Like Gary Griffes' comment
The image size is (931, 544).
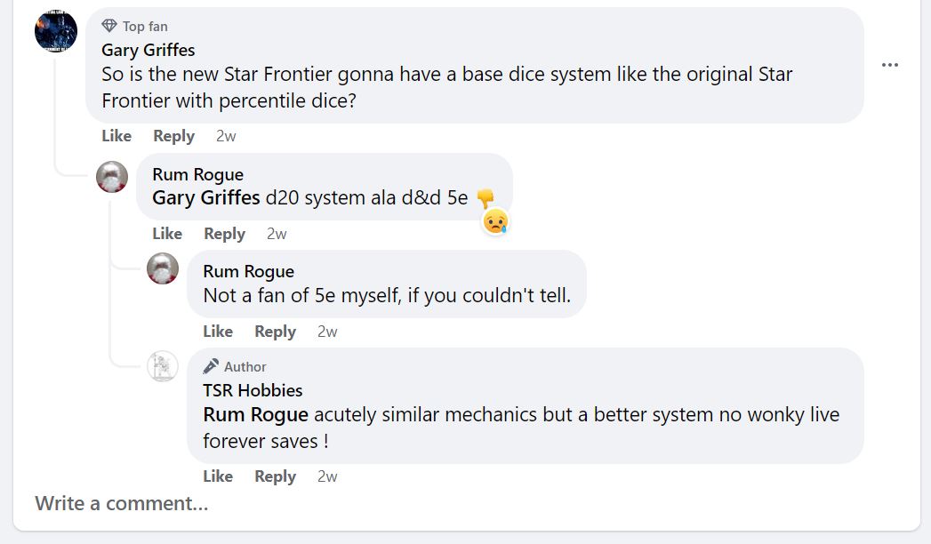pos(116,136)
